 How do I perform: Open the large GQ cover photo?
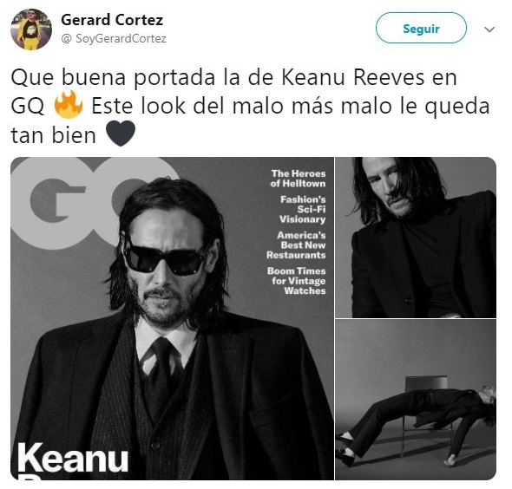pyautogui.click(x=172, y=318)
